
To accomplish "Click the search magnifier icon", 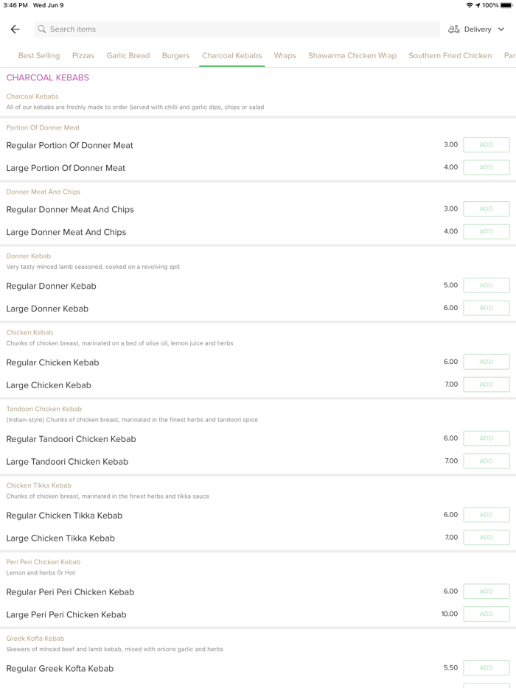I will [x=42, y=29].
